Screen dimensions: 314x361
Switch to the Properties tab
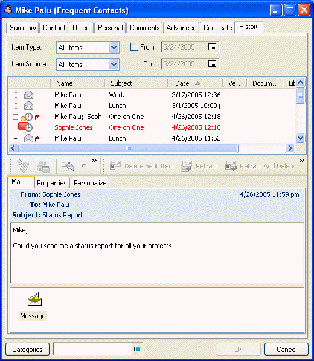pyautogui.click(x=52, y=183)
